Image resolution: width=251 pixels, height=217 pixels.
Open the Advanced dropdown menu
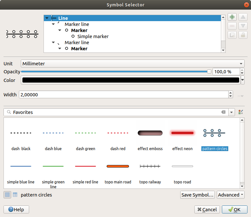(x=231, y=195)
